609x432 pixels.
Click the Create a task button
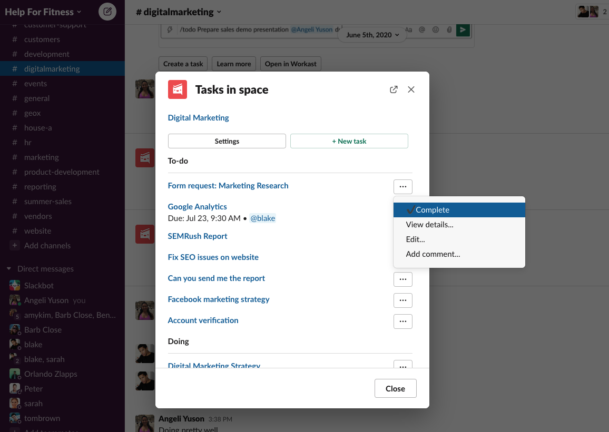[183, 64]
